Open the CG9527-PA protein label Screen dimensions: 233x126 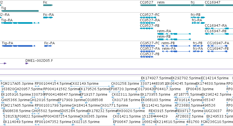[150, 49]
